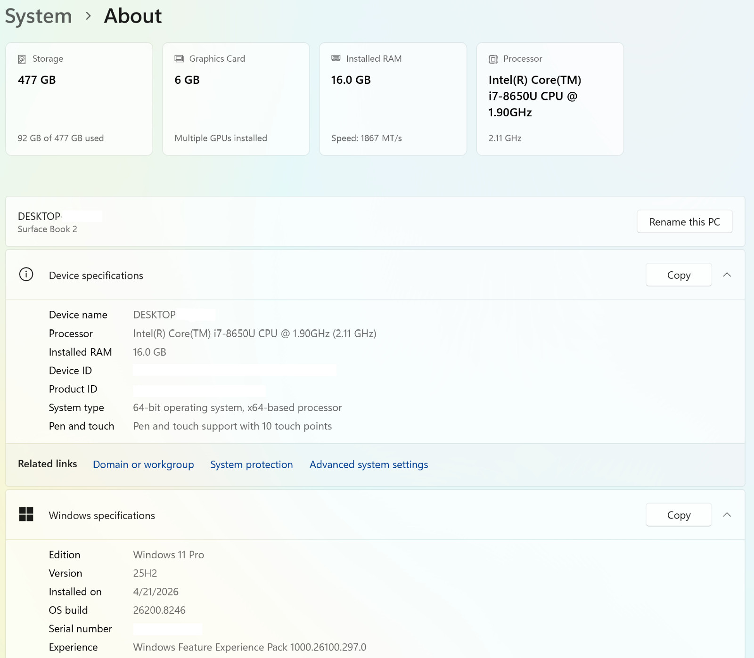Click the 'Windows 11 Pro' edition value
This screenshot has height=658, width=754.
coord(168,554)
